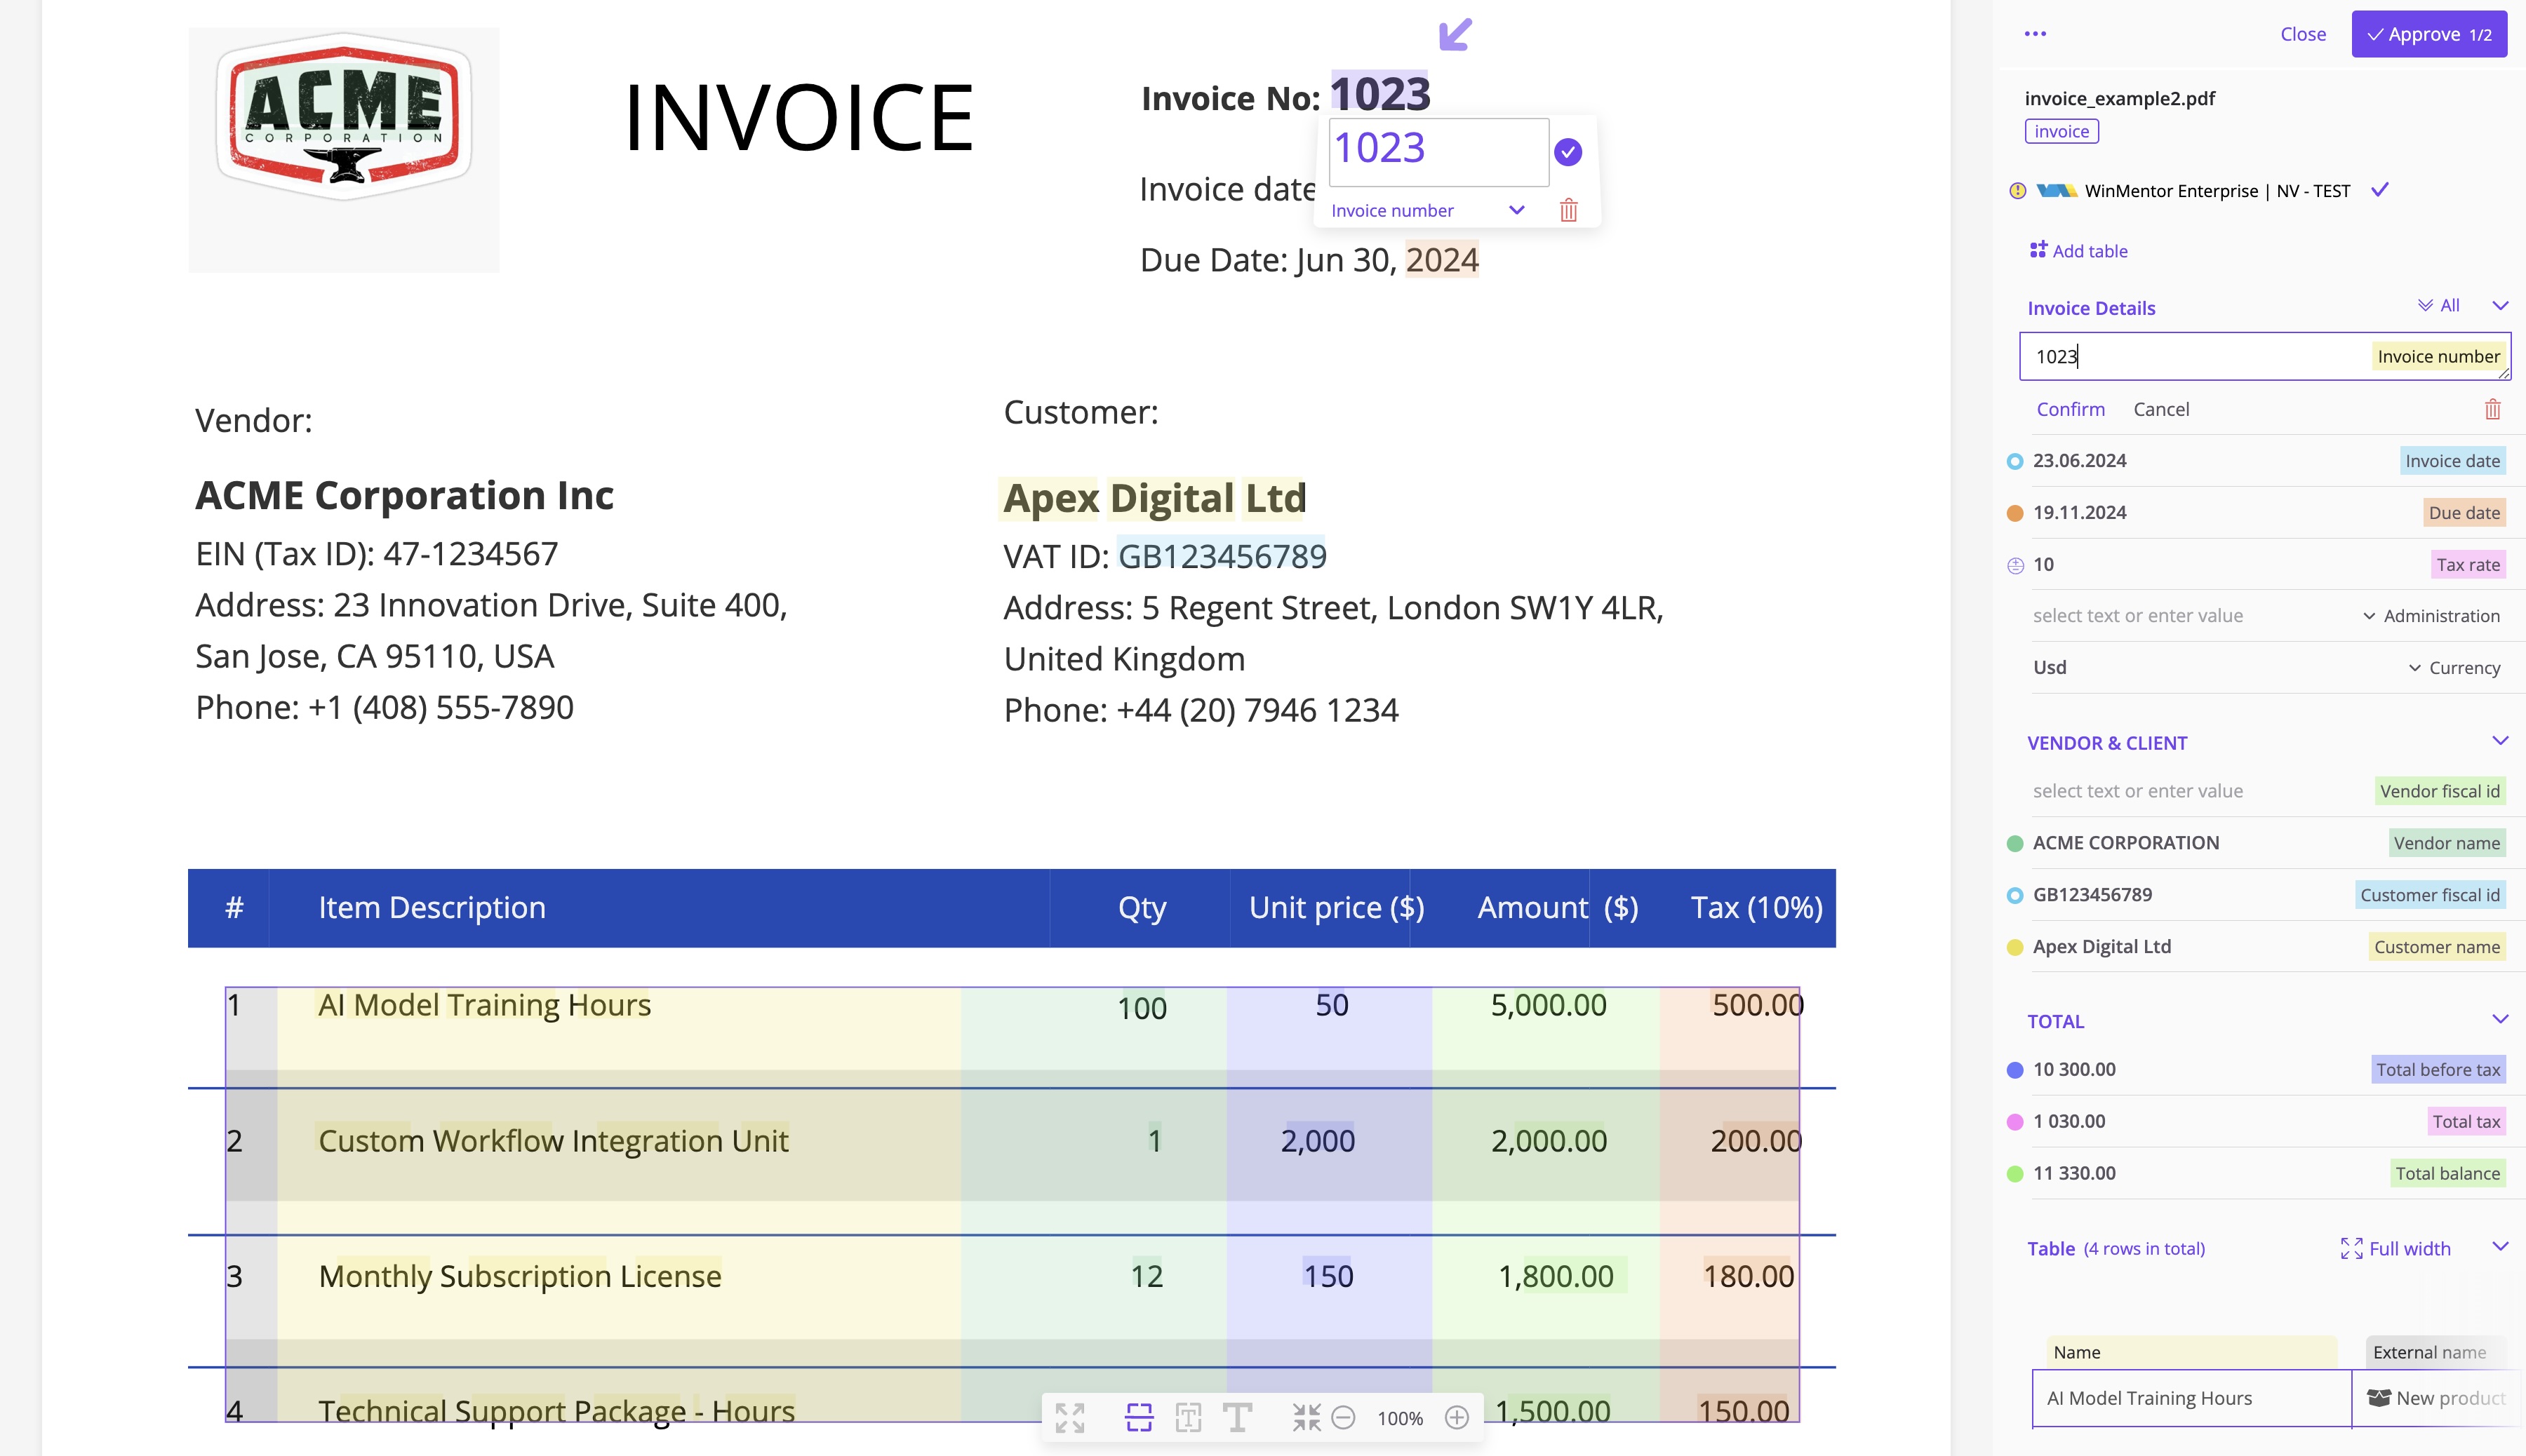Click the yellow dot beside Apex Digital Ltd
This screenshot has height=1456, width=2526.
point(2014,947)
